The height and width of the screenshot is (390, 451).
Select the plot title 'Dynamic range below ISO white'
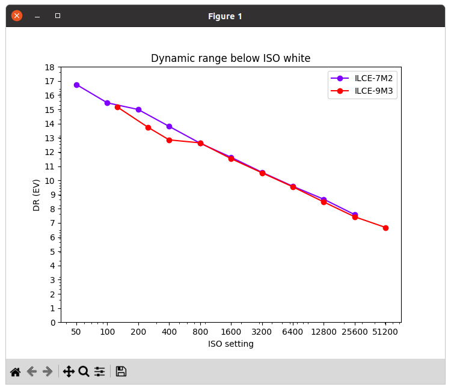[x=230, y=58]
